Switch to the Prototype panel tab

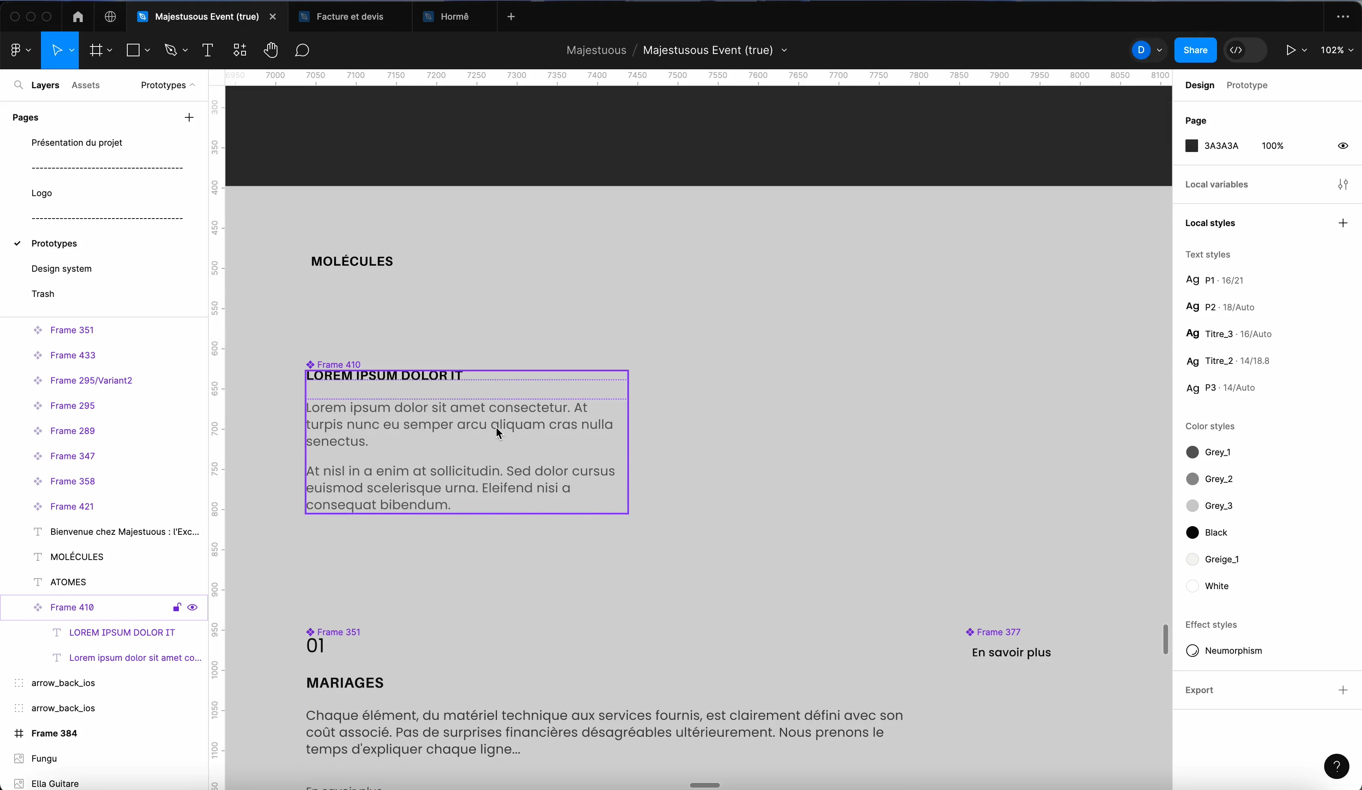coord(1247,85)
